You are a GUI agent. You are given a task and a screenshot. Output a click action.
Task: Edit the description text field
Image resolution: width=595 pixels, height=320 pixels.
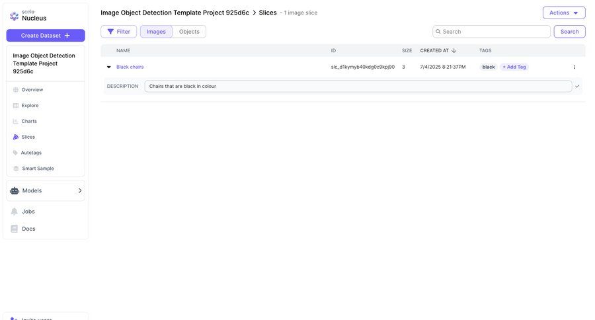tap(358, 86)
